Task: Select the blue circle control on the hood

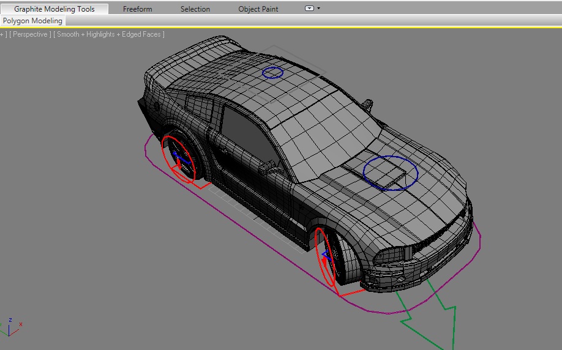Action: 391,173
